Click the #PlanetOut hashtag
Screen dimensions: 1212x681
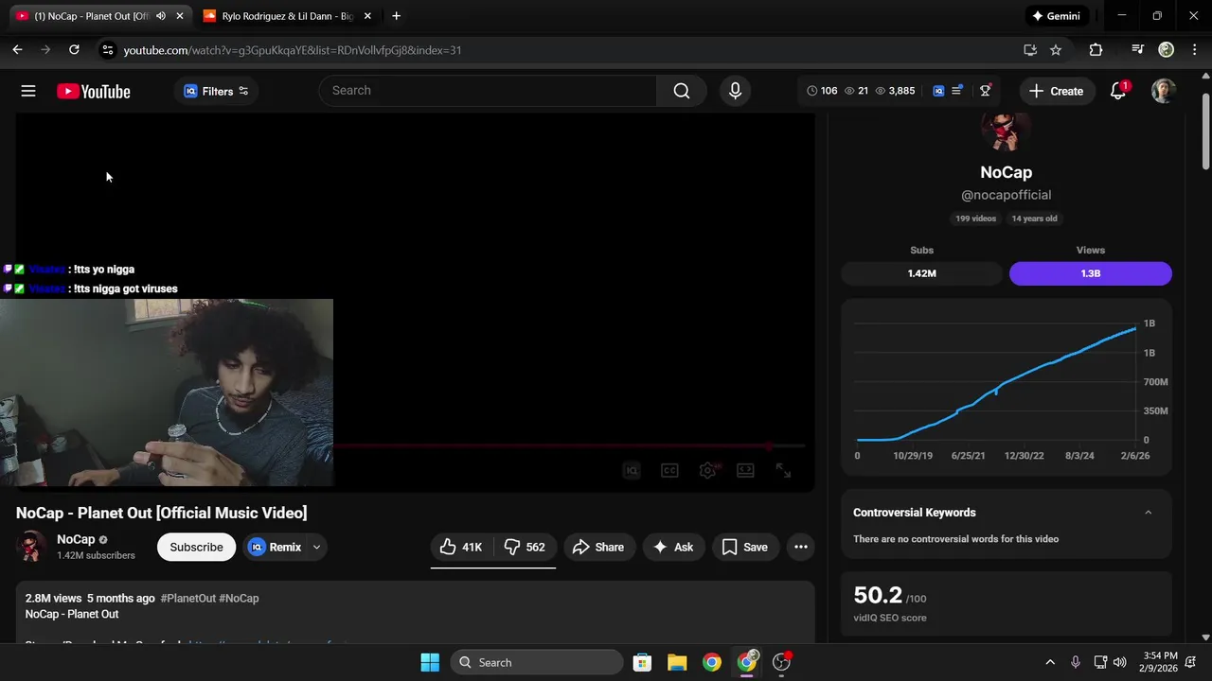pos(187,598)
